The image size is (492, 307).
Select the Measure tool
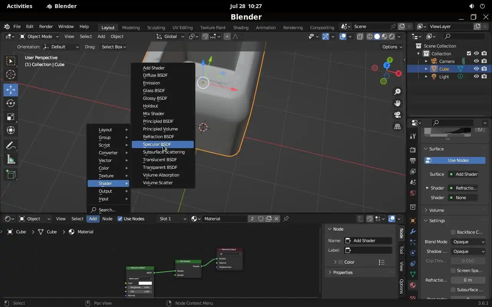[x=11, y=159]
